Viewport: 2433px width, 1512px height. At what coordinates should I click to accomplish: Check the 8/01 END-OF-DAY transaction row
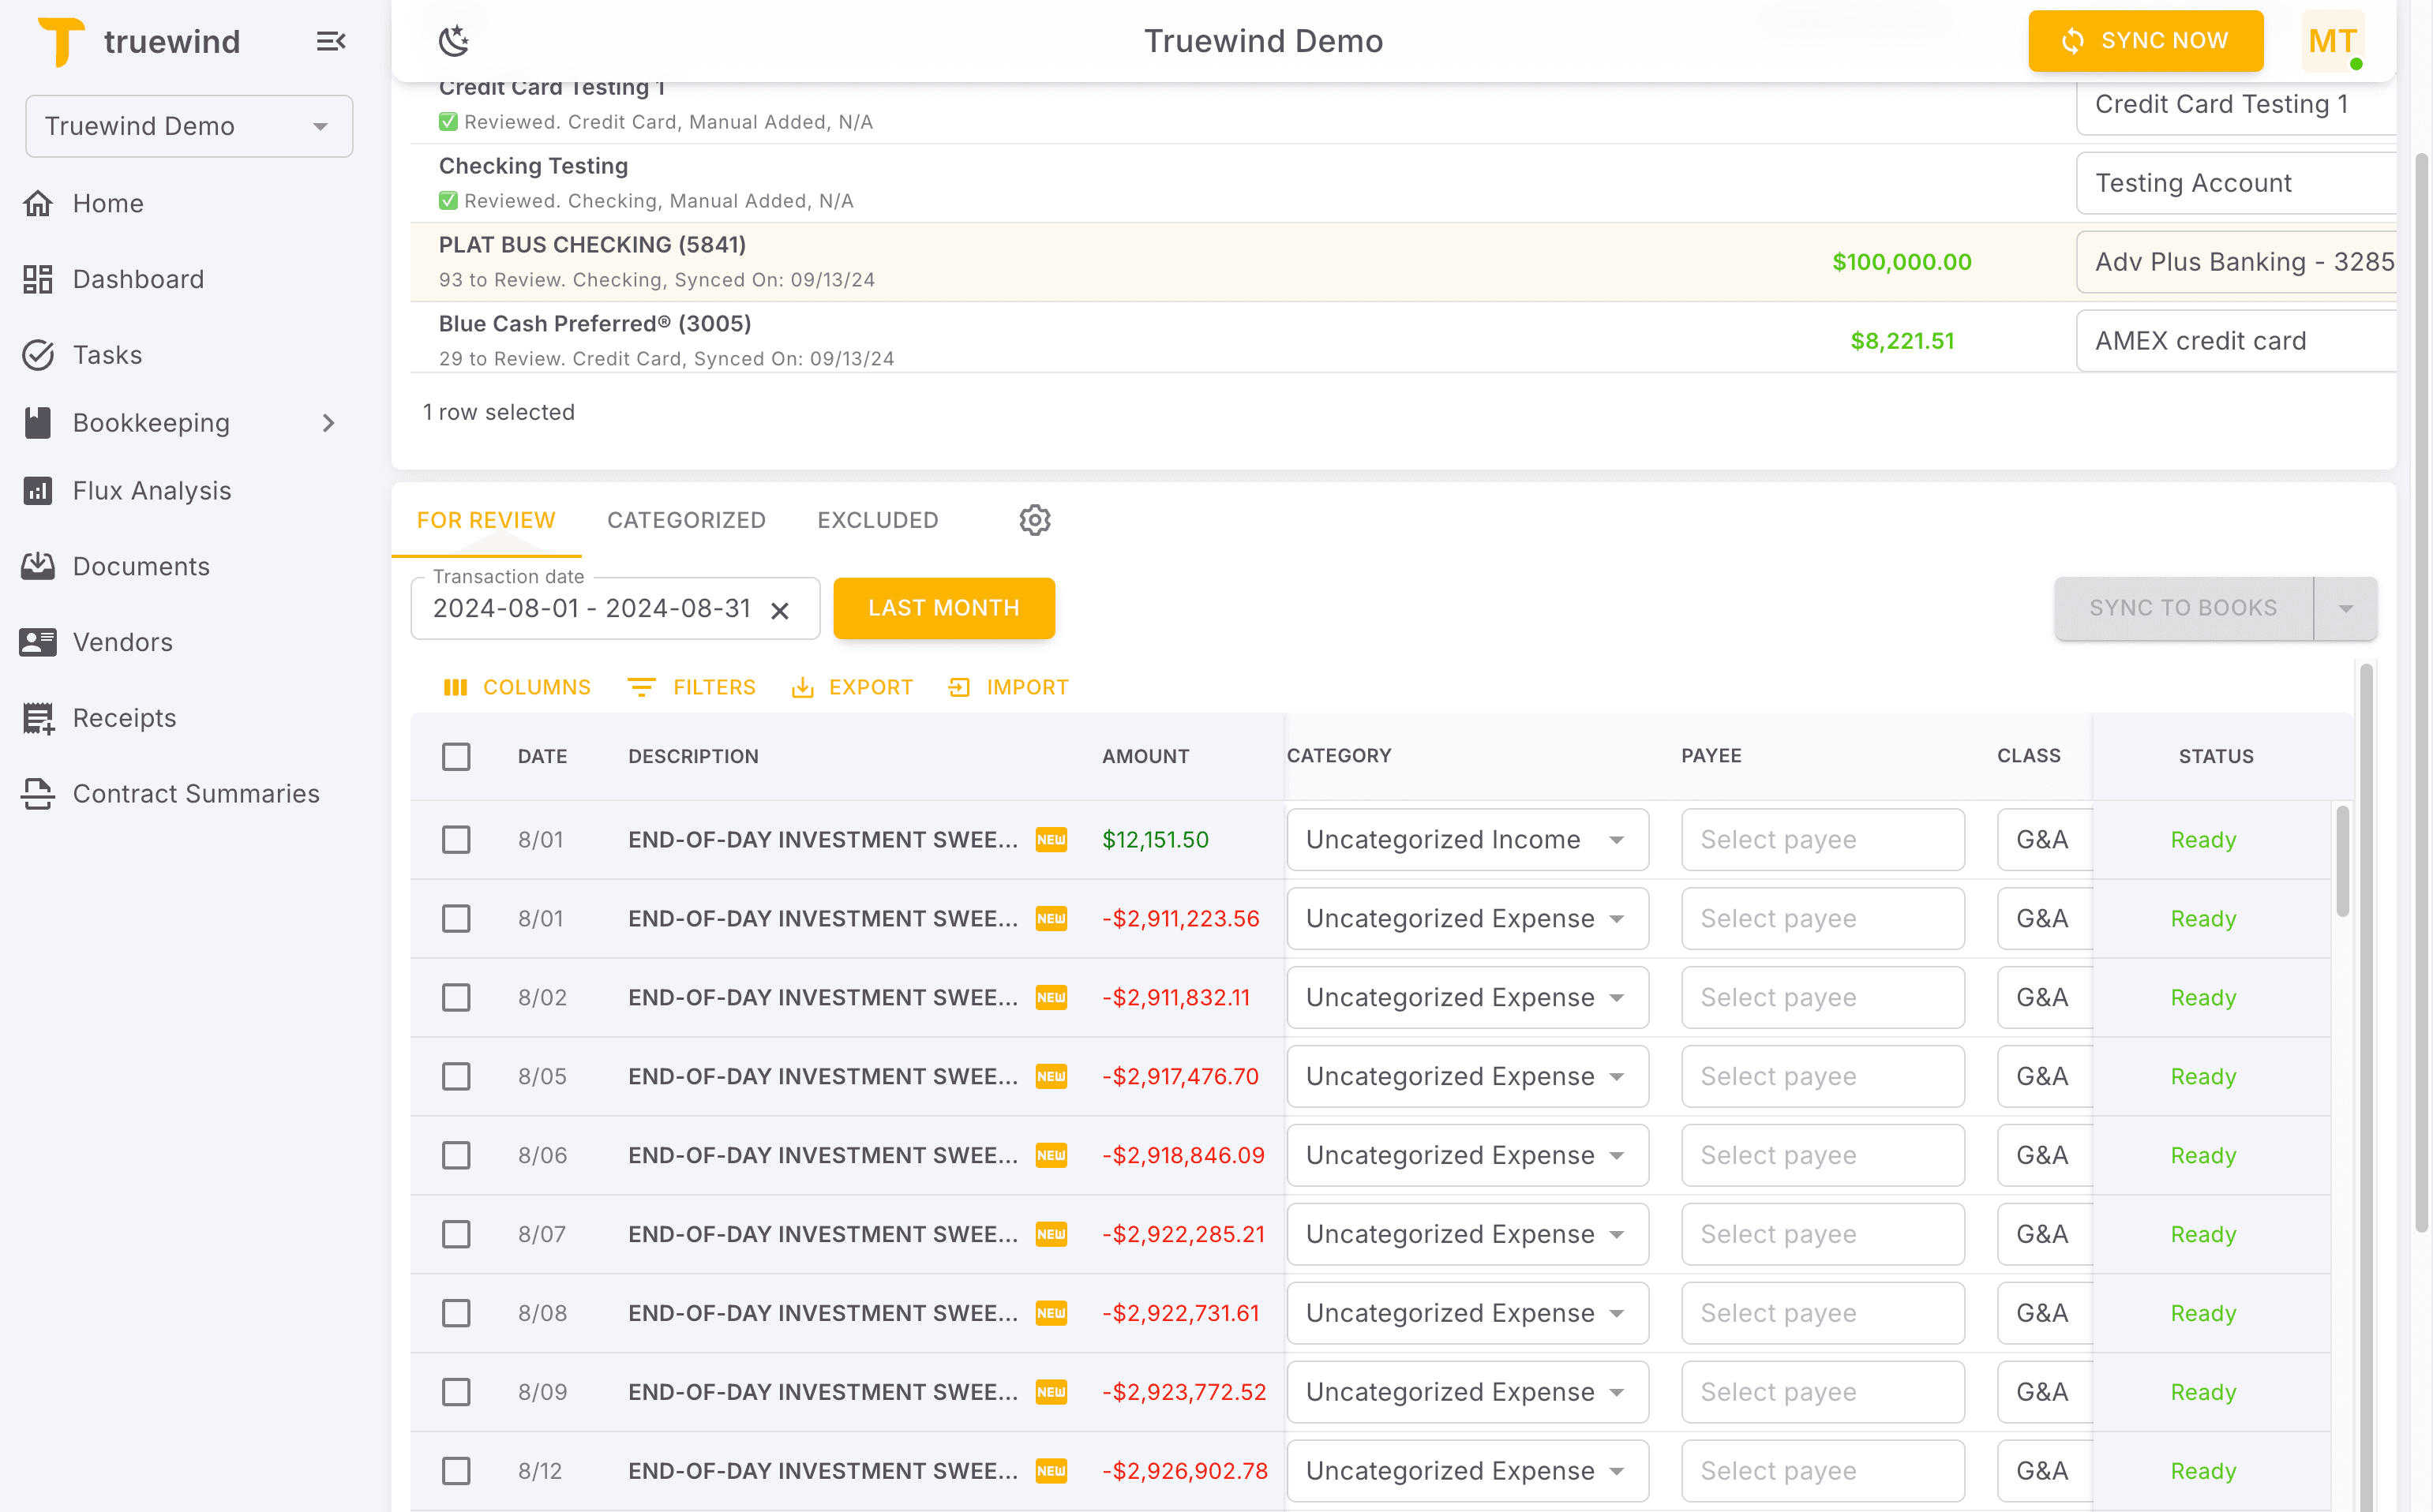click(456, 840)
